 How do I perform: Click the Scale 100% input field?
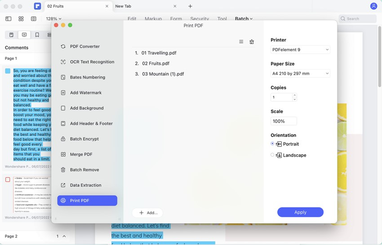[283, 121]
